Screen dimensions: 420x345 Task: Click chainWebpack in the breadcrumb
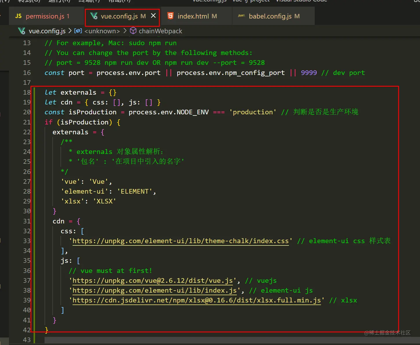[x=161, y=31]
